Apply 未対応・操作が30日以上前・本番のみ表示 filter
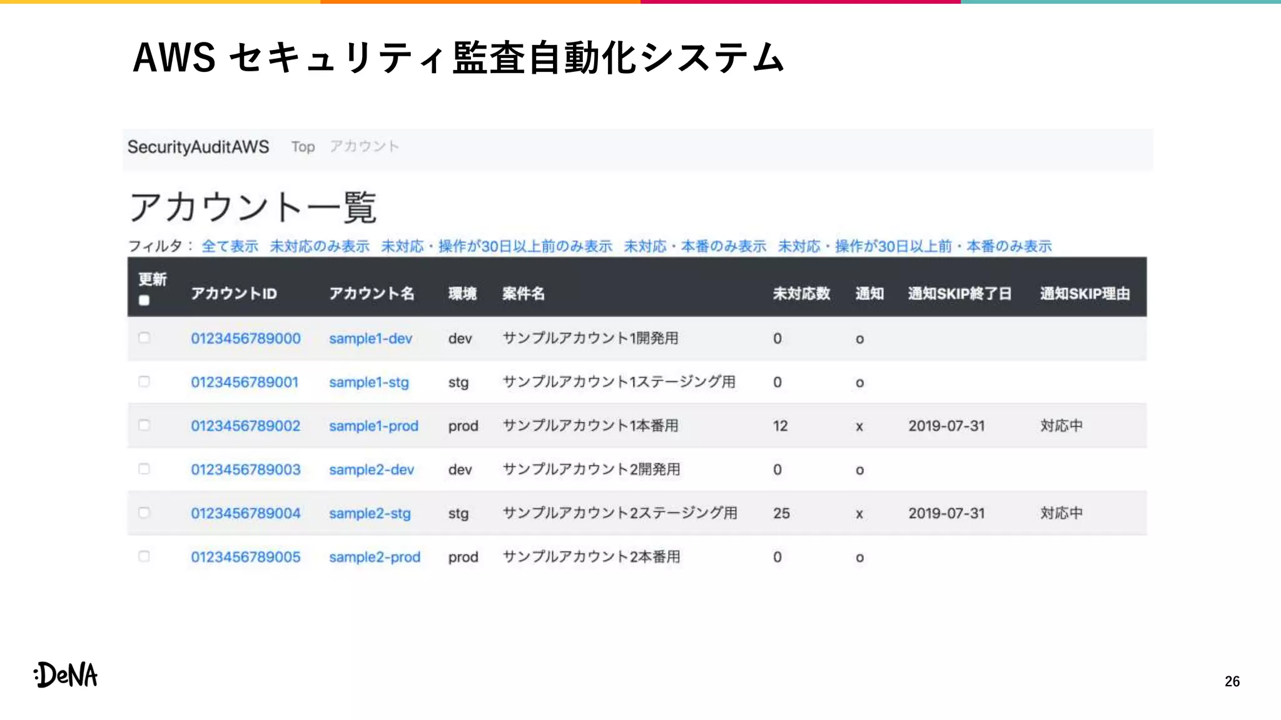 tap(914, 246)
